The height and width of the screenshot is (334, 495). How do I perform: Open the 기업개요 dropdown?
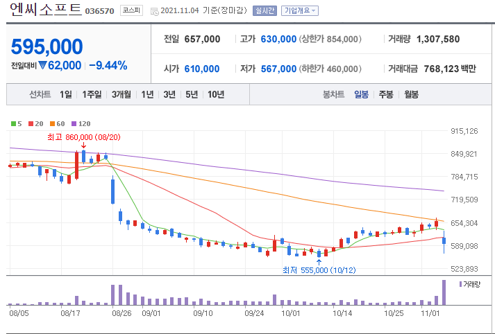(300, 10)
